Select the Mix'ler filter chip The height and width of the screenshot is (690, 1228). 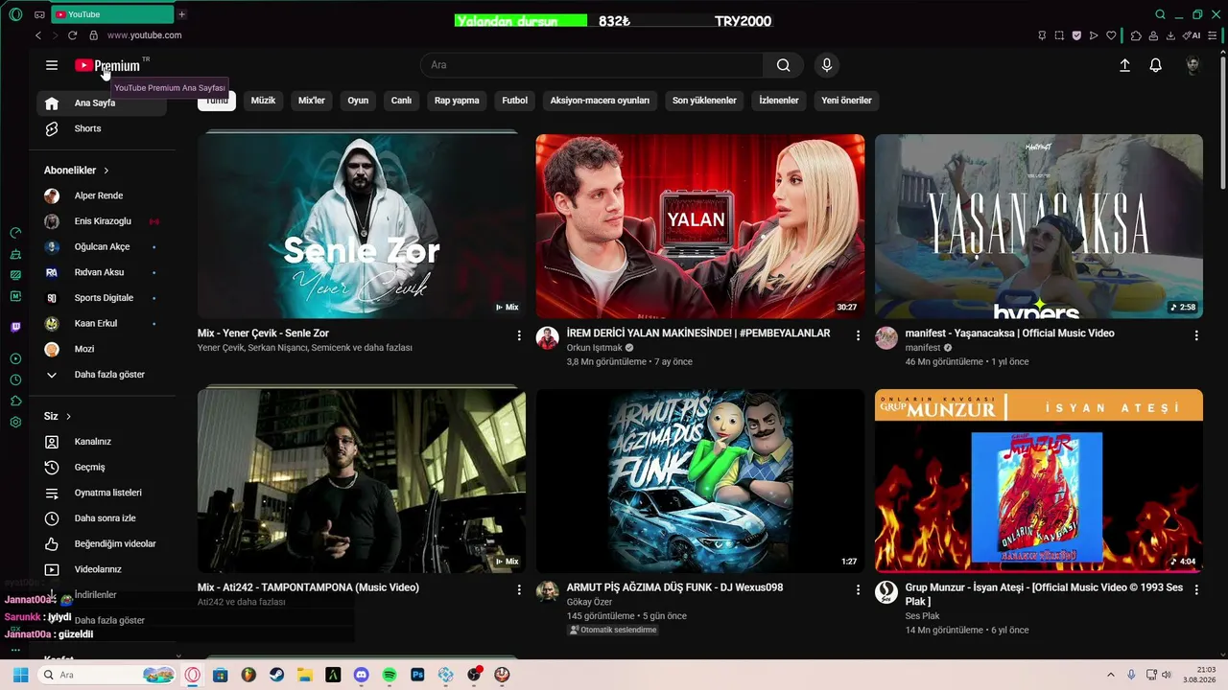pos(312,101)
